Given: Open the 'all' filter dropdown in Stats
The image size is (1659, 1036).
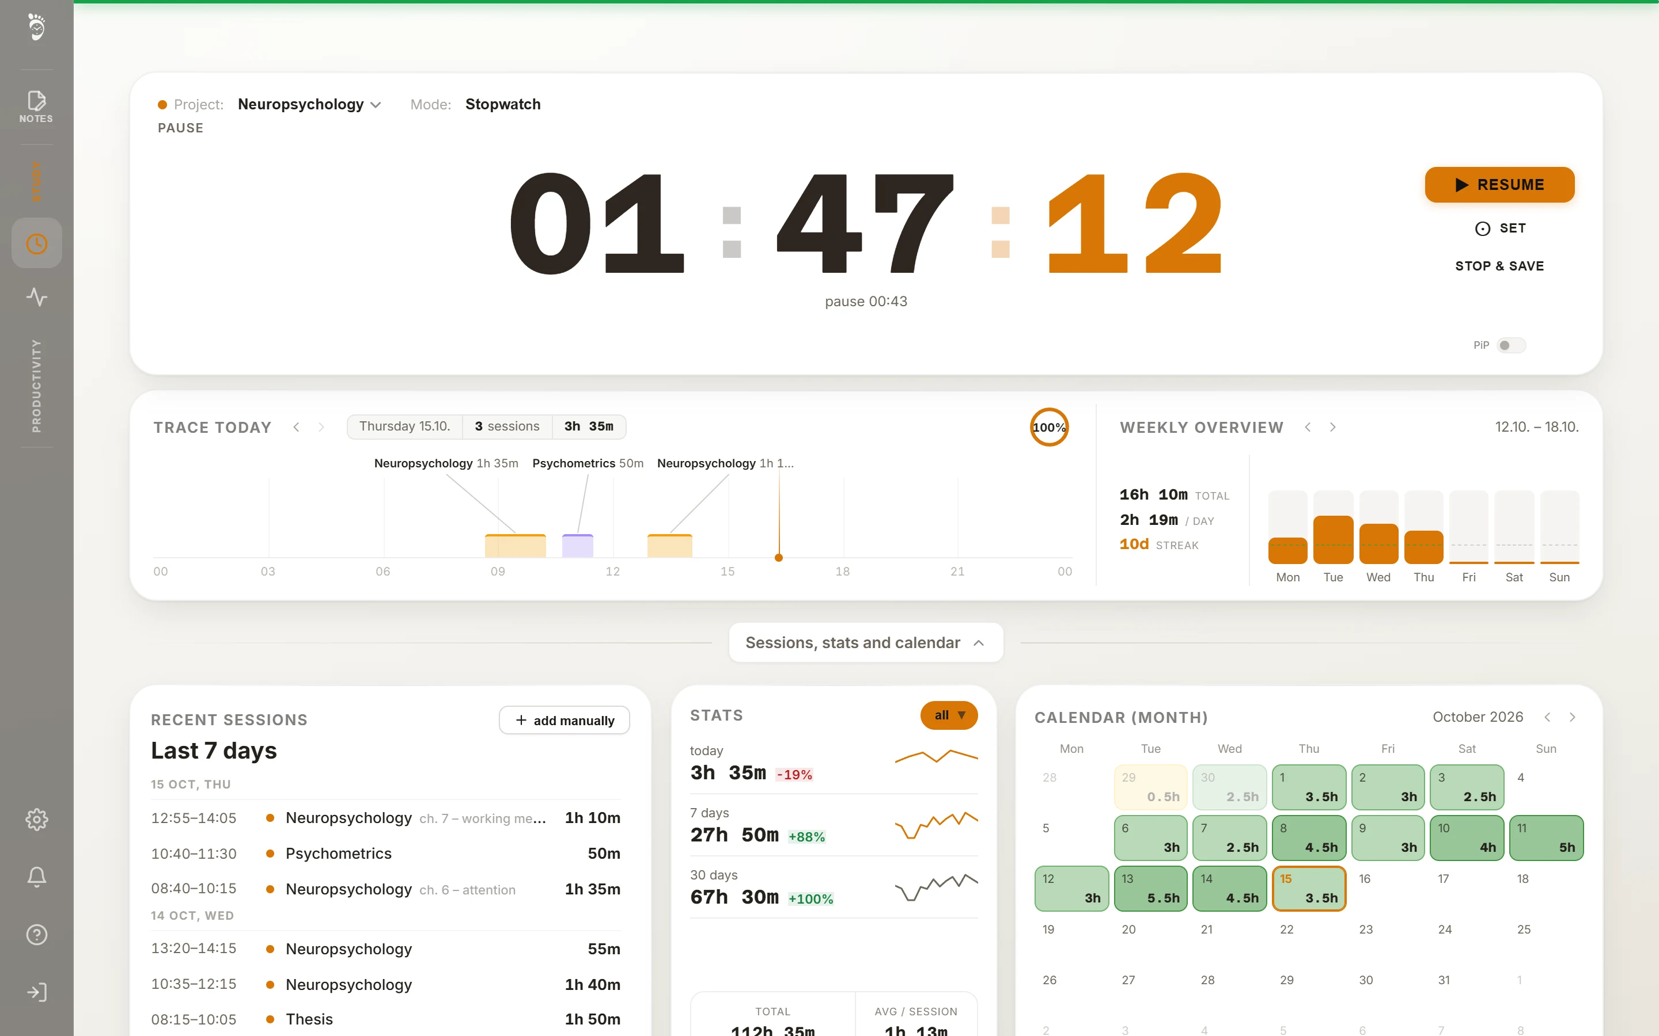Looking at the screenshot, I should [949, 715].
